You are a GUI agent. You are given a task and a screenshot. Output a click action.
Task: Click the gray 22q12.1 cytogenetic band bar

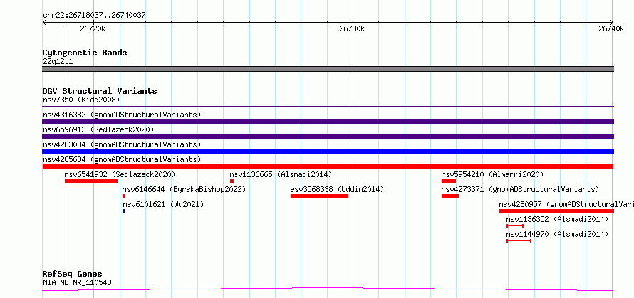pos(328,69)
